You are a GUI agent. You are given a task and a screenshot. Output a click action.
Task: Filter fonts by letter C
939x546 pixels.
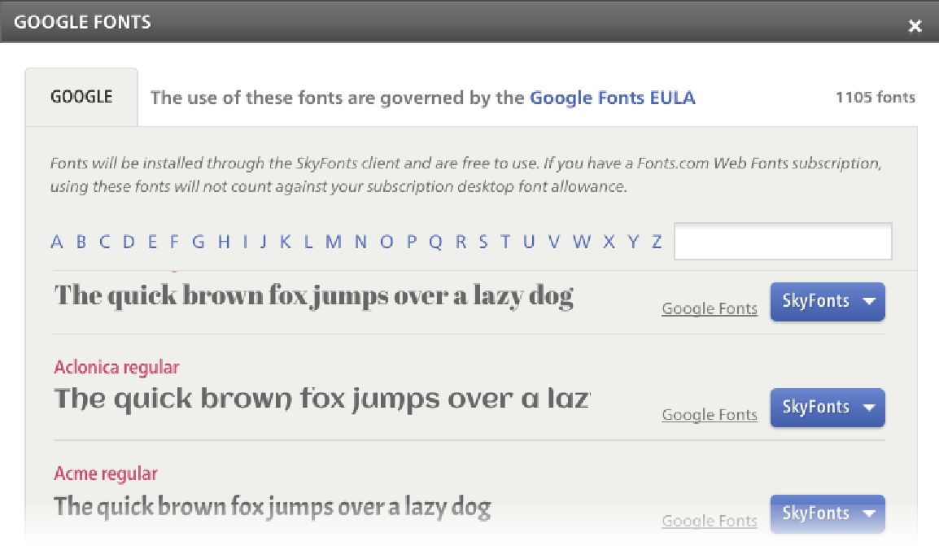coord(105,242)
